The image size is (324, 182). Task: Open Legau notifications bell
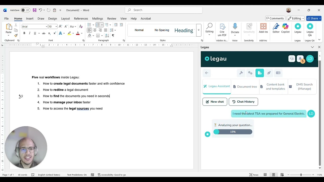(300, 59)
